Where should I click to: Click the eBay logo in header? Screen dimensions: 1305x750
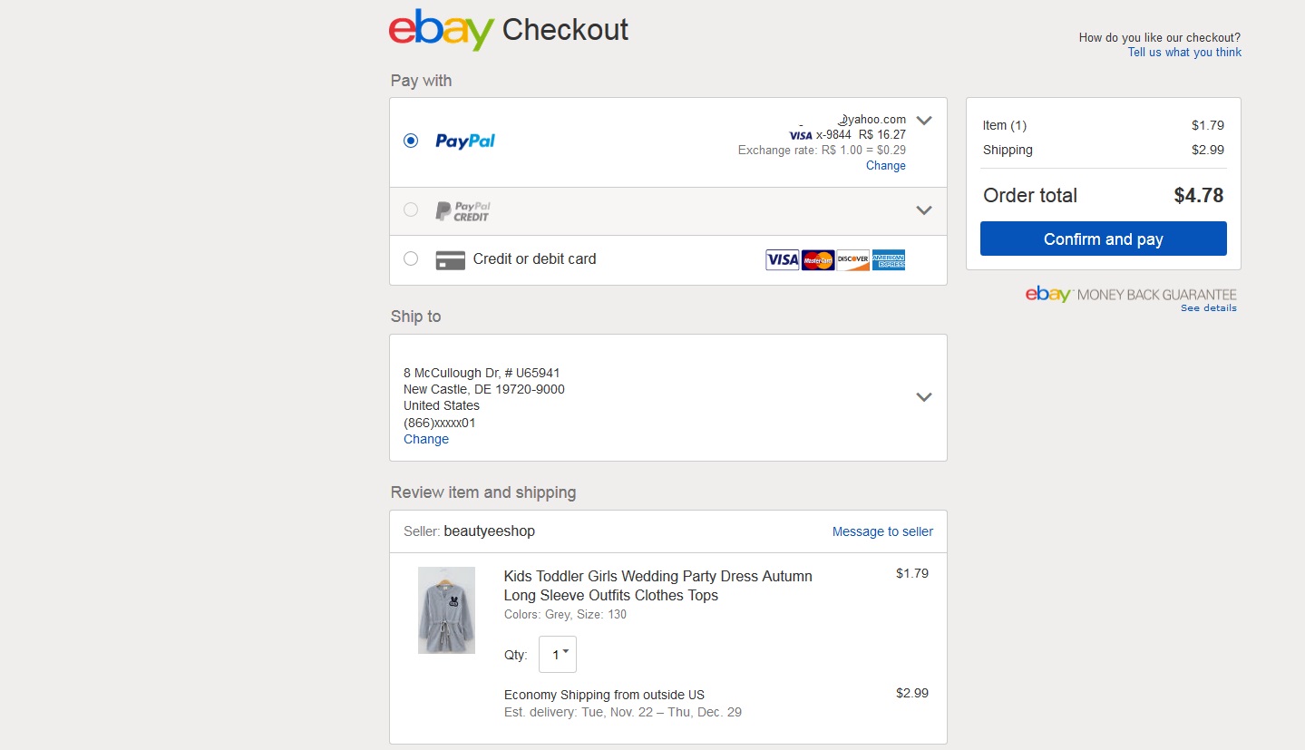point(441,30)
